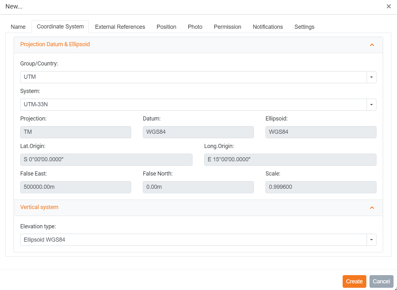Open the Group/Country dropdown arrow
397x290 pixels.
[x=371, y=77]
